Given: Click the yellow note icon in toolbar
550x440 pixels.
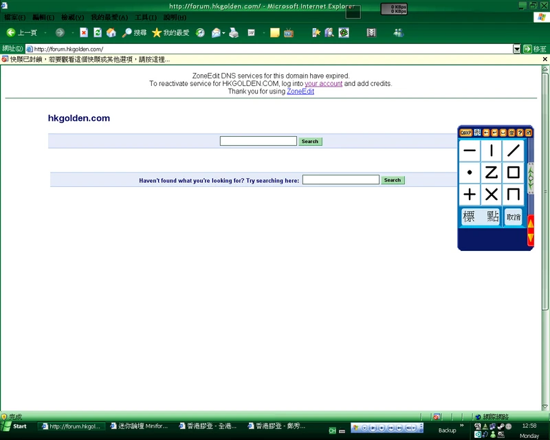Looking at the screenshot, I should [x=274, y=32].
